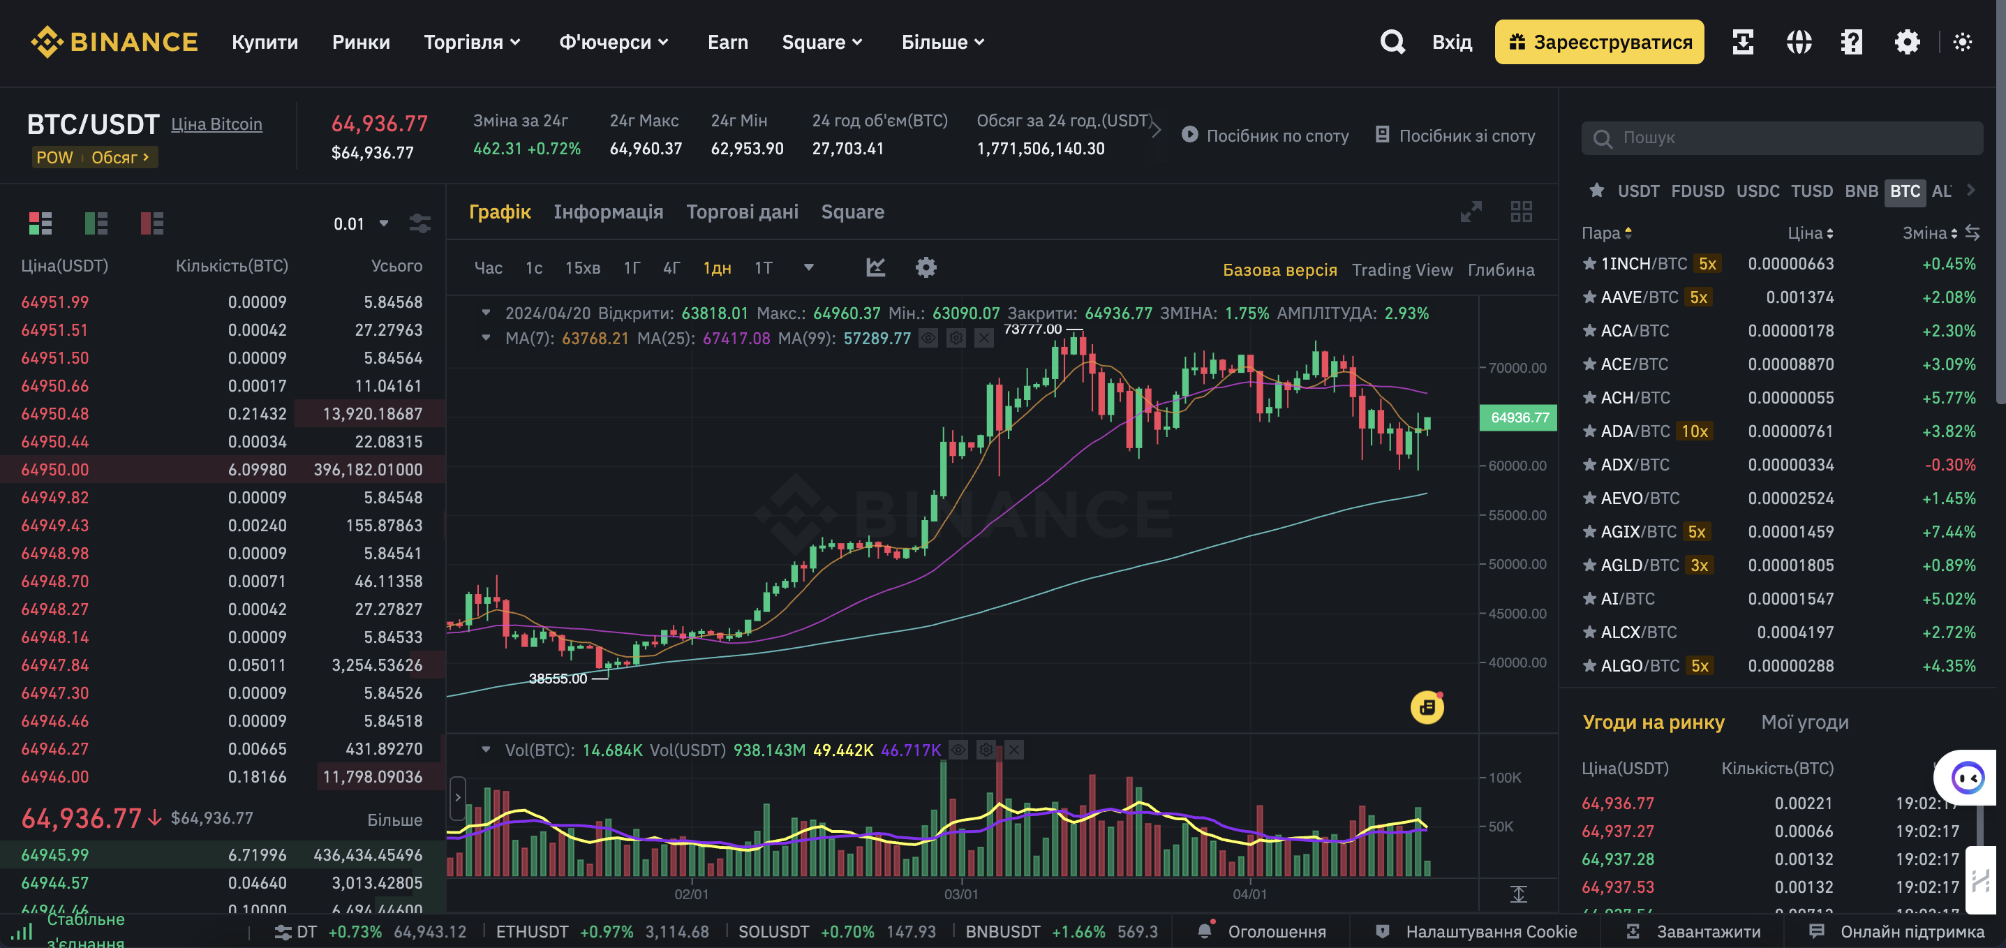Click the chart auto-scale icon below the price axis
The height and width of the screenshot is (948, 2006).
(1519, 894)
